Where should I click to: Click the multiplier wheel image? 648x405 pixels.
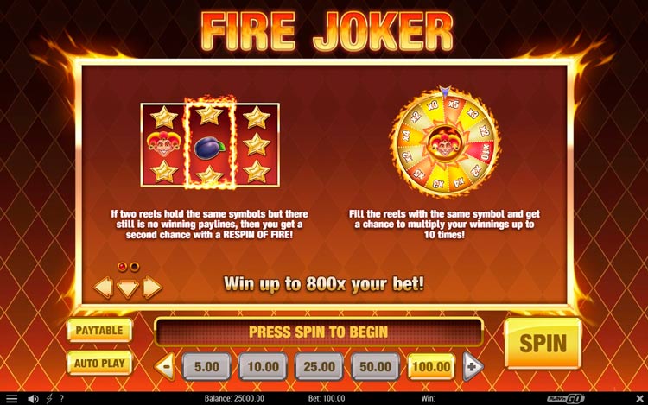point(445,142)
